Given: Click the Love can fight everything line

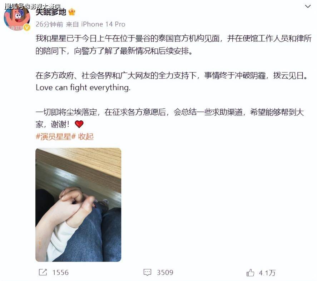Looking at the screenshot, I should pyautogui.click(x=83, y=88).
